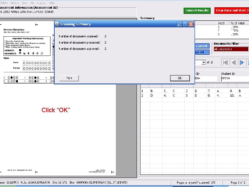Click the scanned answer sheet image
Image resolution: width=249 pixels, height=187 pixels.
pos(58,98)
